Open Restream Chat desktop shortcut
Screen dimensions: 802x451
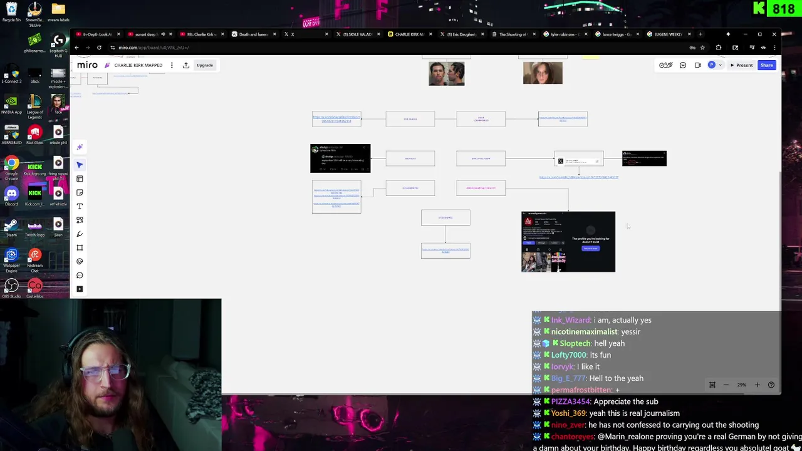pyautogui.click(x=34, y=260)
